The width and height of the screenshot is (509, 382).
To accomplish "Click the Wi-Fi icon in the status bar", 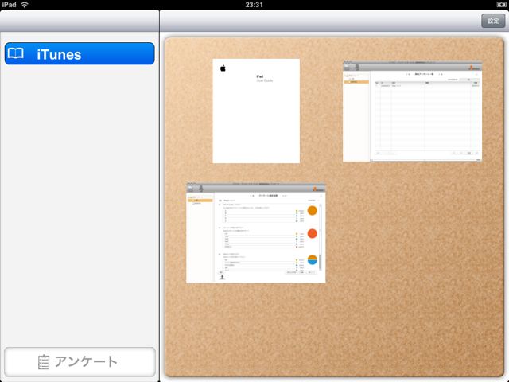I will pyautogui.click(x=25, y=5).
